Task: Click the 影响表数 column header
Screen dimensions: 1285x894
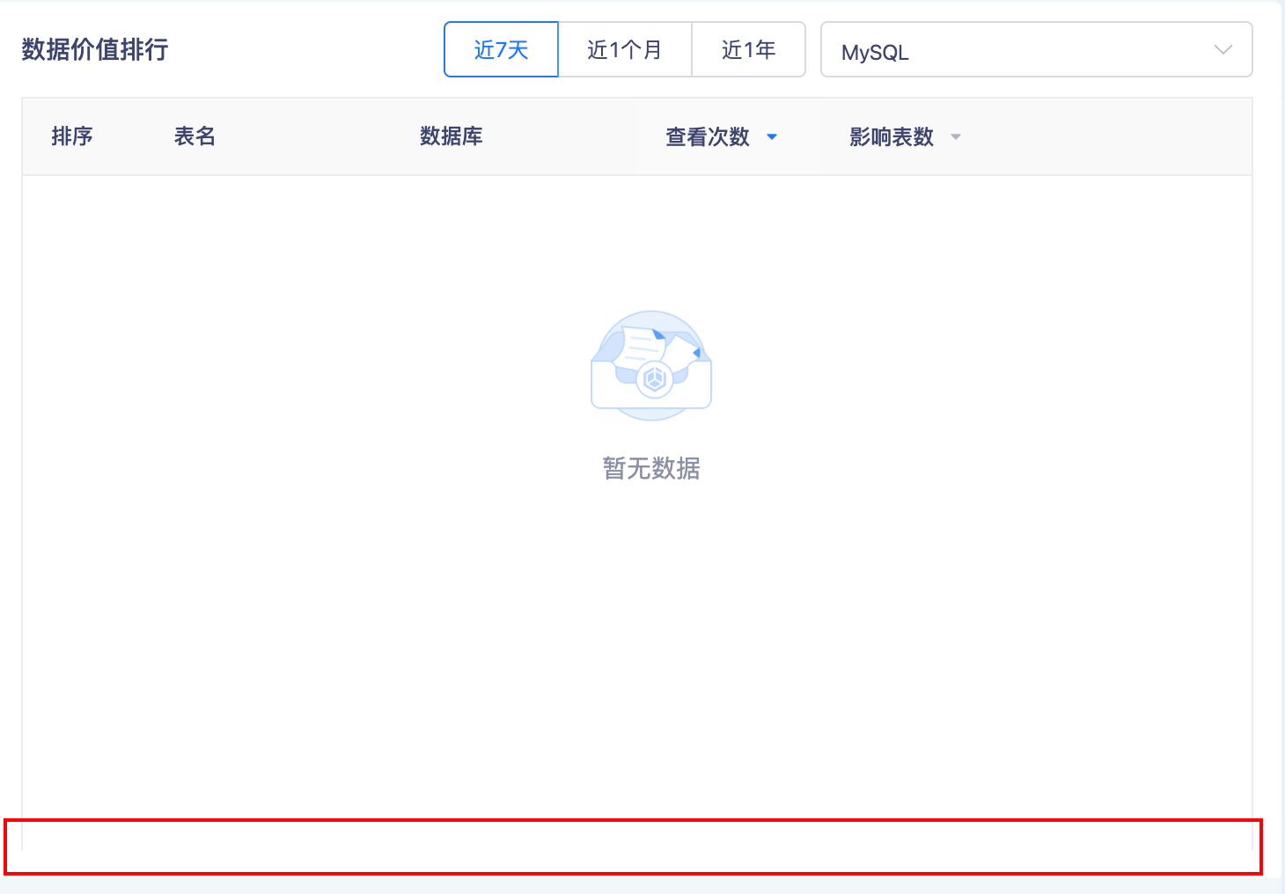Action: (892, 136)
